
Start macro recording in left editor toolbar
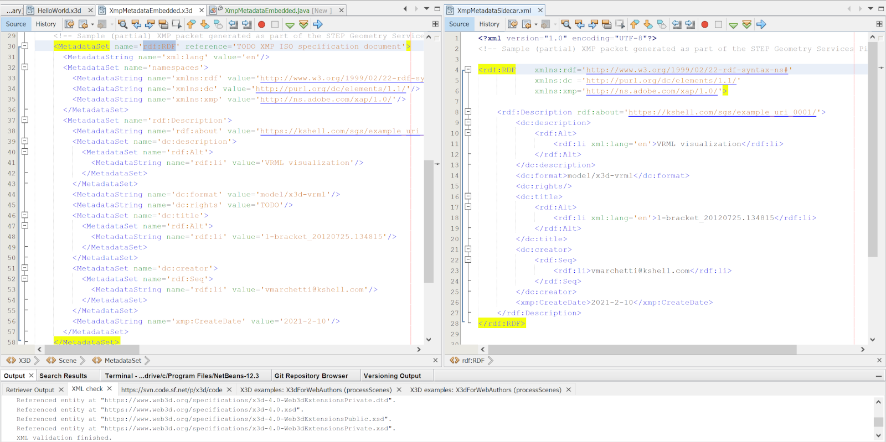click(261, 24)
